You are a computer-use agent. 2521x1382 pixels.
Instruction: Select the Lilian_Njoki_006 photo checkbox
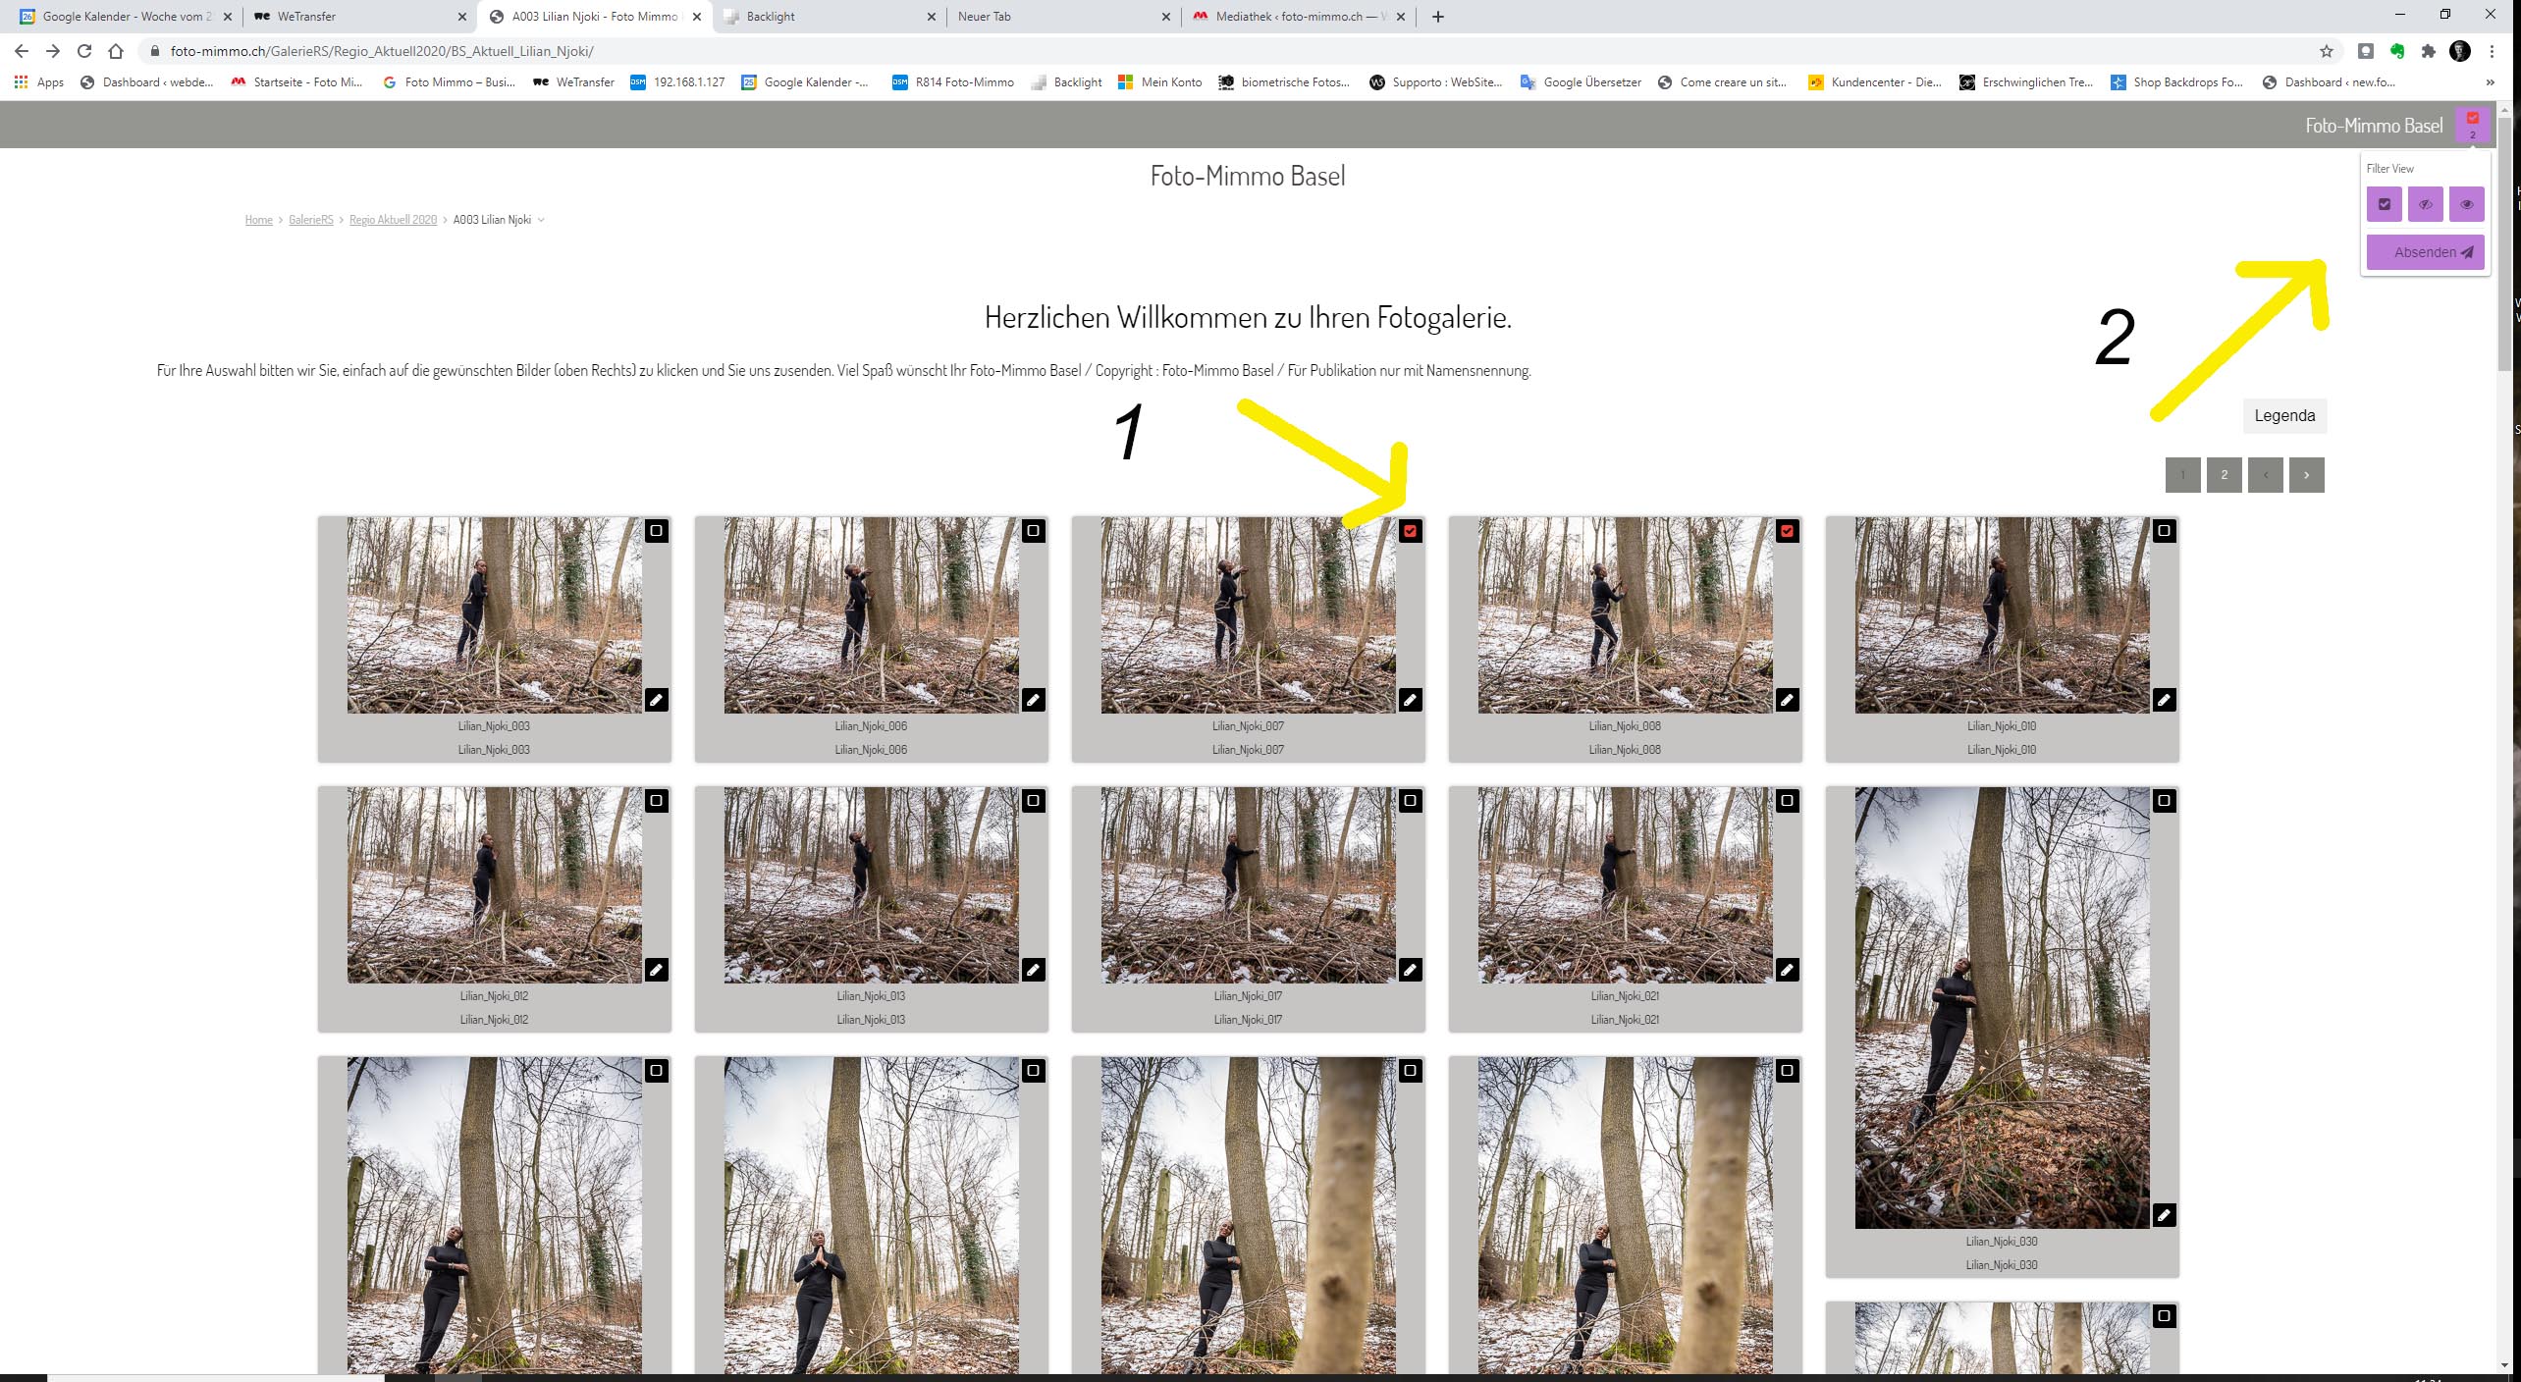tap(1033, 531)
